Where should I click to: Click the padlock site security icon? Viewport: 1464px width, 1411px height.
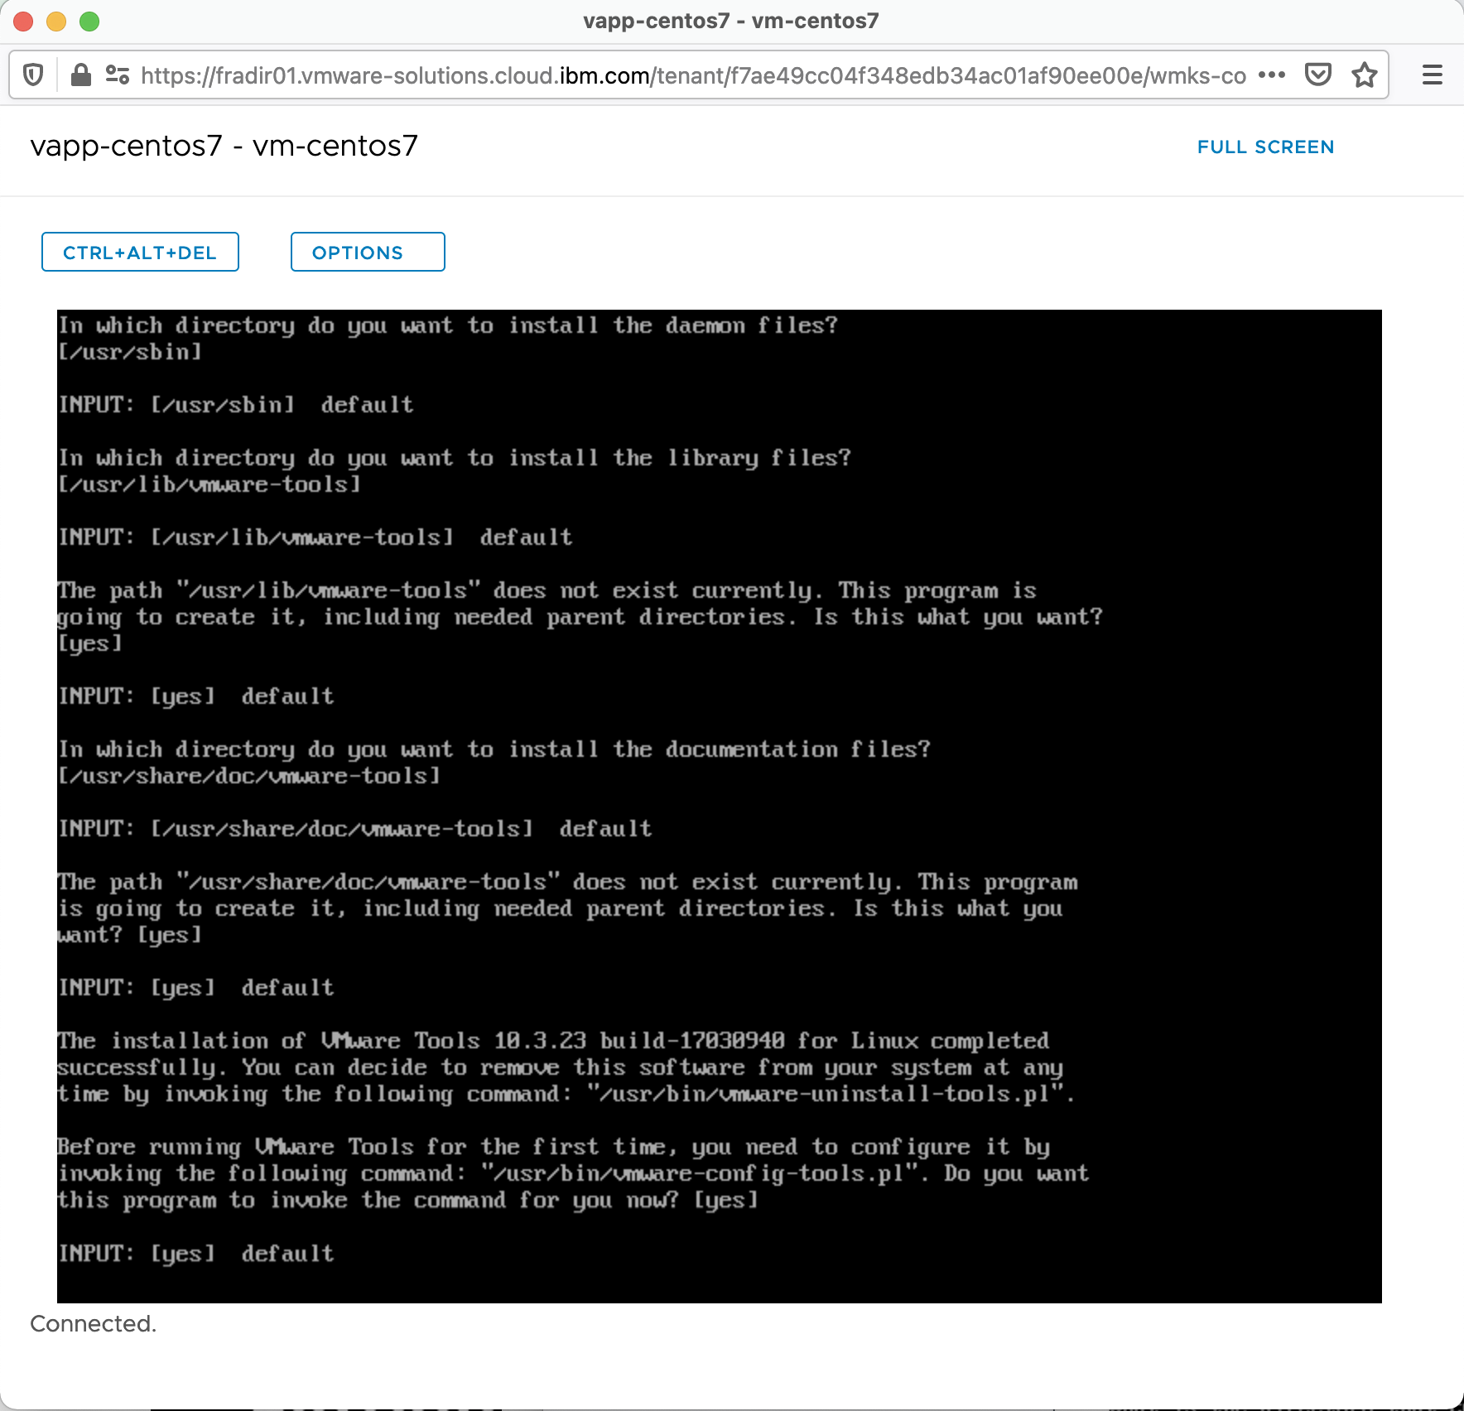pos(80,75)
